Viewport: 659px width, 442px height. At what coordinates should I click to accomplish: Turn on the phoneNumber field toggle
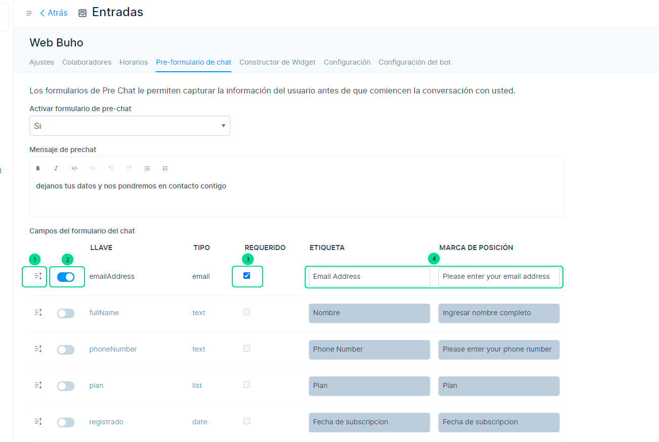[66, 350]
